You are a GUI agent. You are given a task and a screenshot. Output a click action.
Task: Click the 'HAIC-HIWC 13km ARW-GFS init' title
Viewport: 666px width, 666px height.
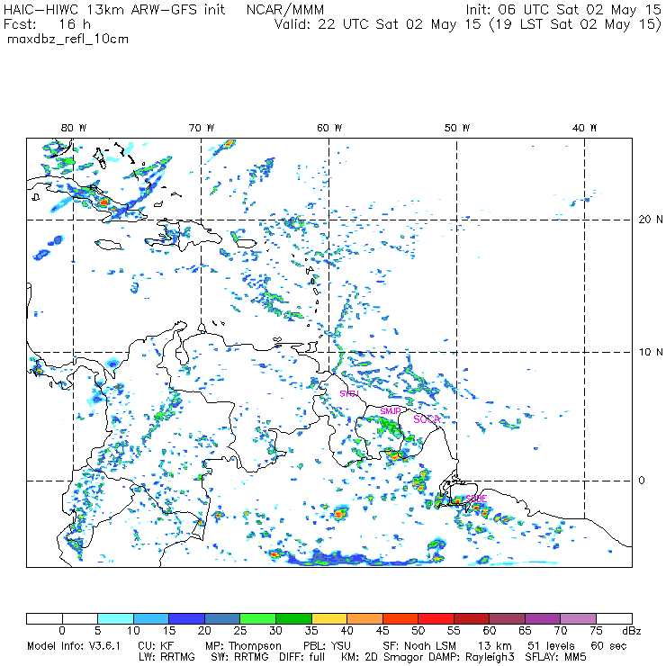click(x=113, y=10)
